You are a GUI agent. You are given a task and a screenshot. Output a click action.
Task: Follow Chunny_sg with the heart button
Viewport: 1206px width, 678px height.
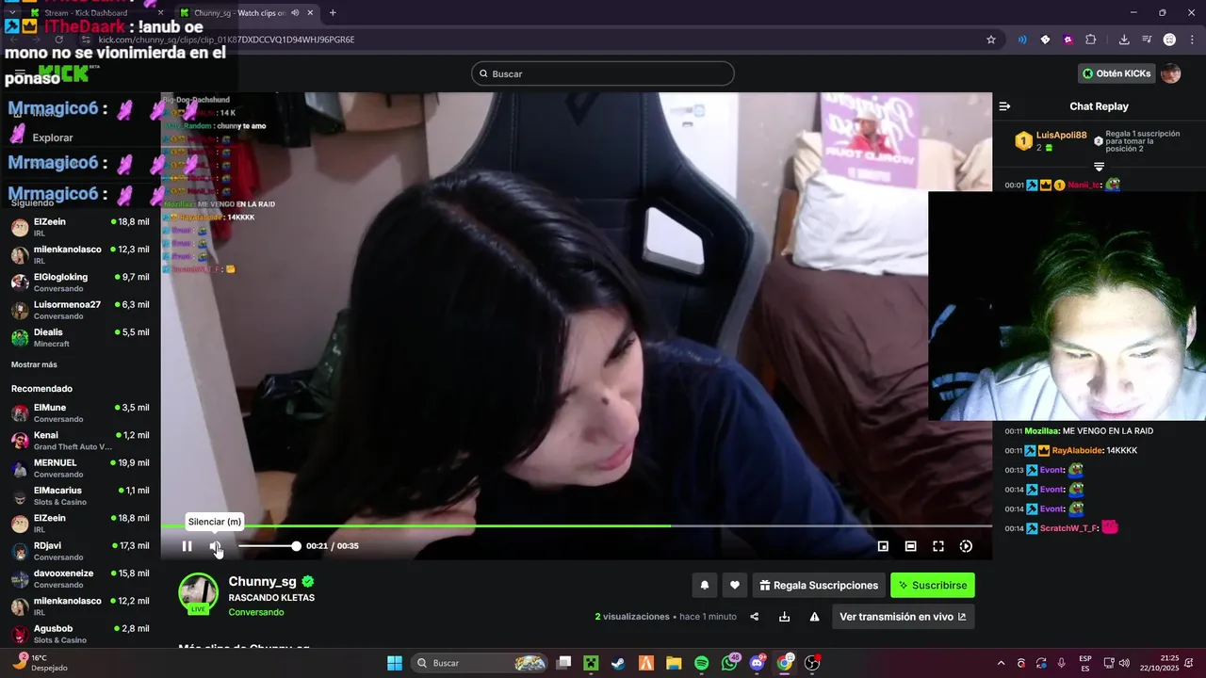click(735, 585)
